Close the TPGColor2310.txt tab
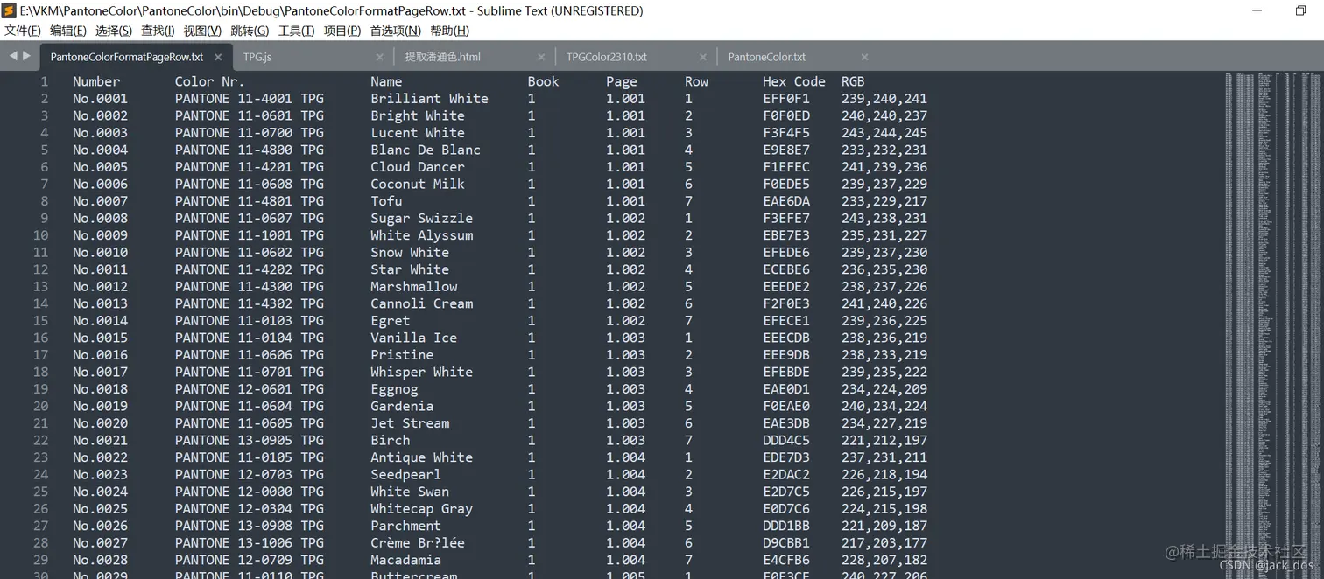1324x579 pixels. click(702, 57)
